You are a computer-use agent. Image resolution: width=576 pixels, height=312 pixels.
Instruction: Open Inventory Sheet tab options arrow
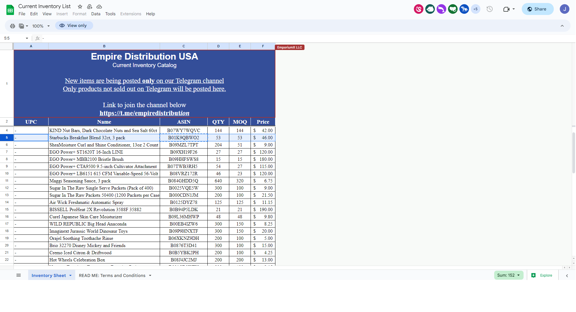click(x=70, y=275)
